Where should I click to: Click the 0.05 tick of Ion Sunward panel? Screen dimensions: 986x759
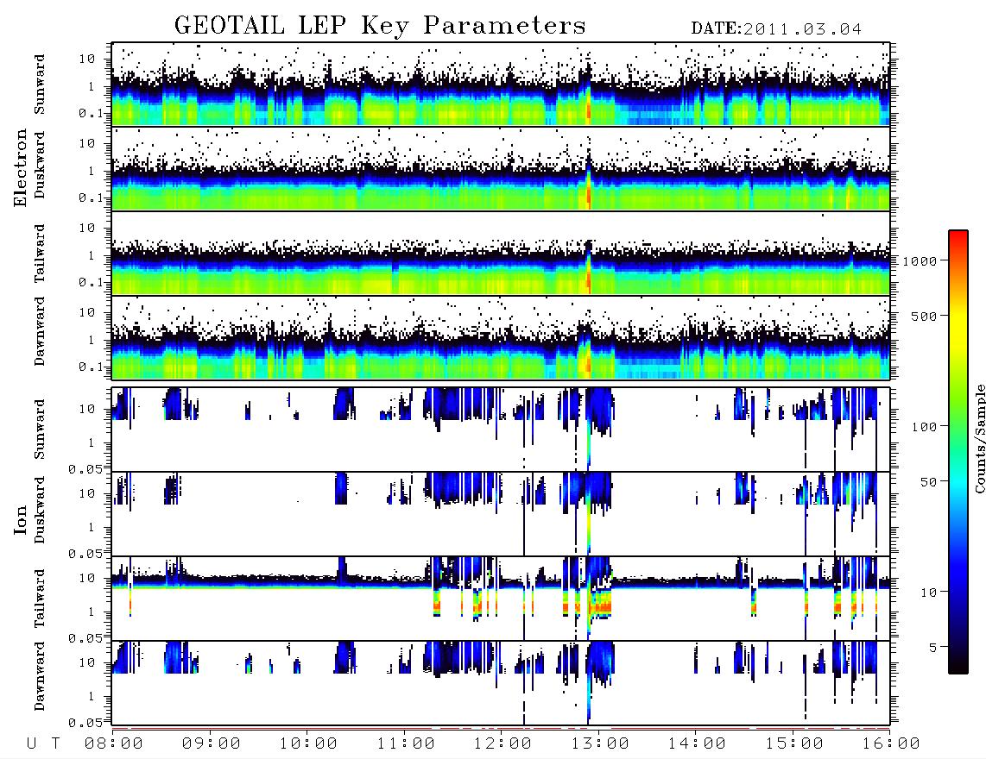tap(85, 468)
